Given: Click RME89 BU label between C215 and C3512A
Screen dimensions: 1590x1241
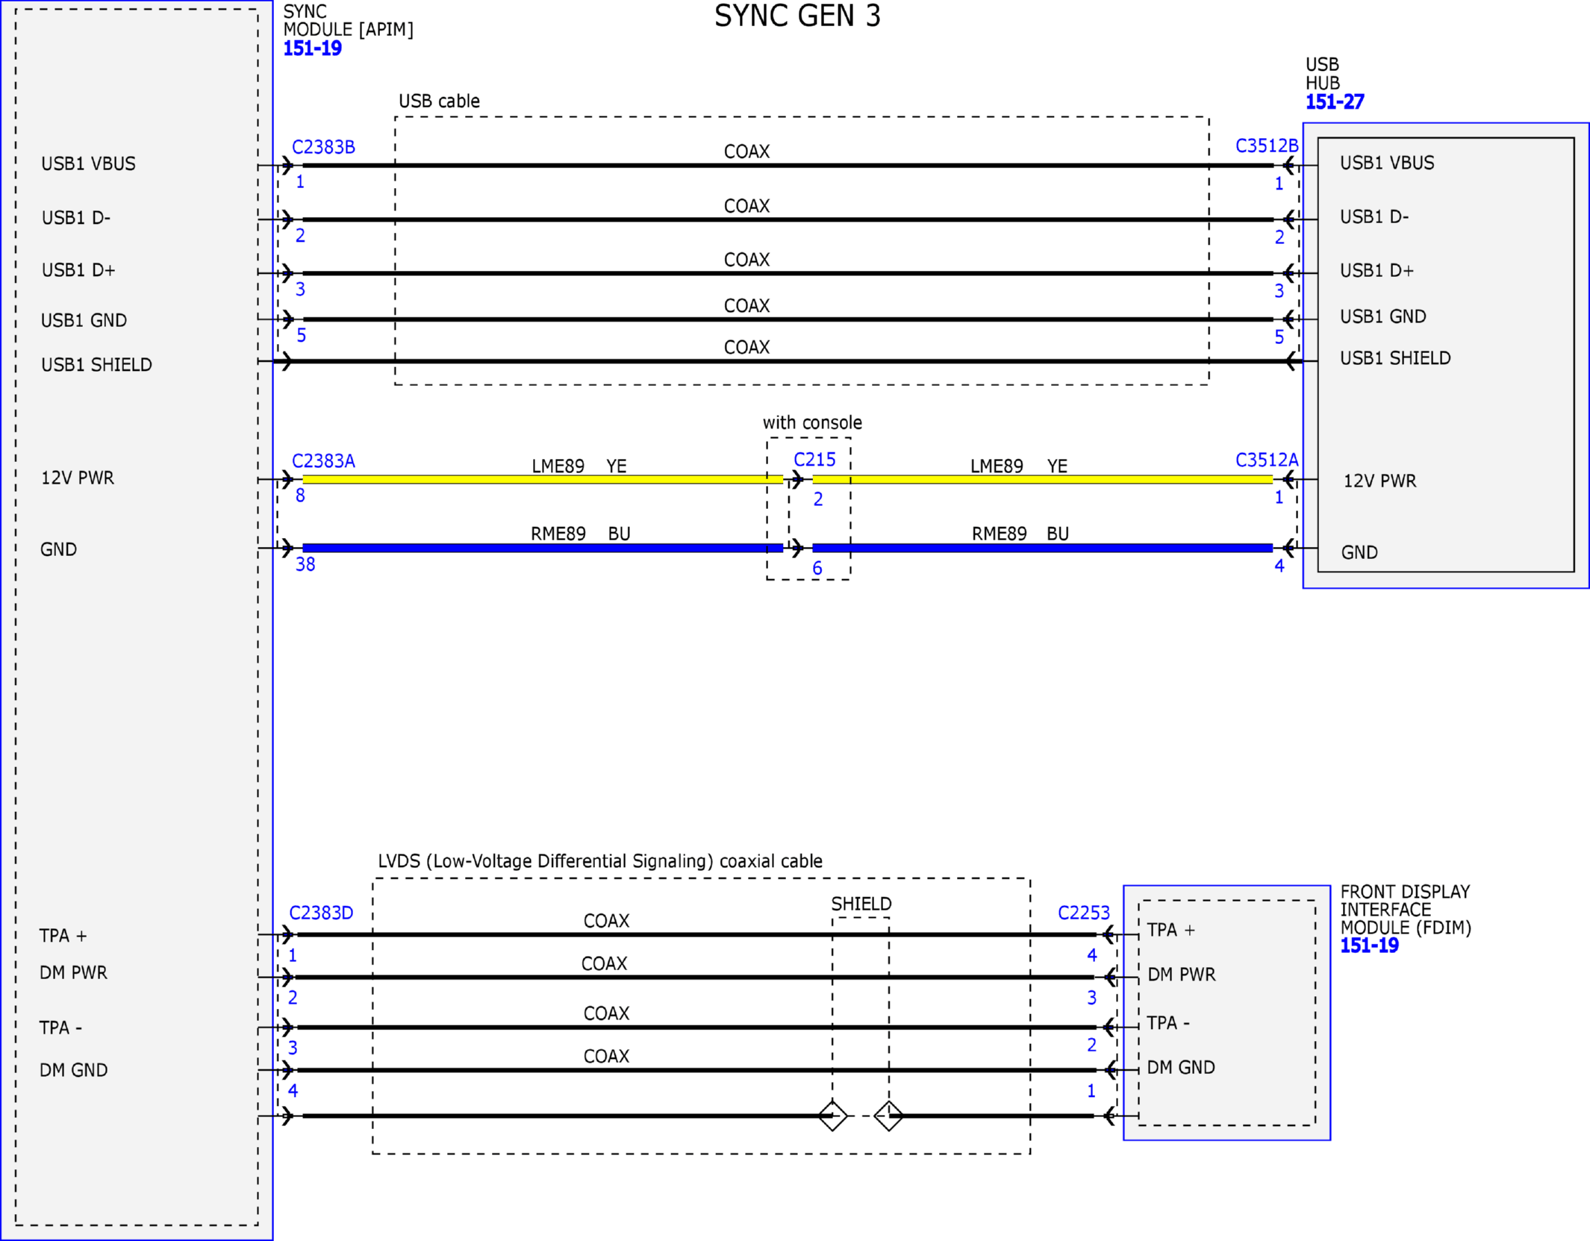Looking at the screenshot, I should (1020, 534).
